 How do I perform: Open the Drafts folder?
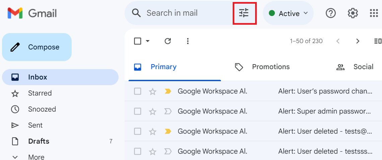[39, 141]
